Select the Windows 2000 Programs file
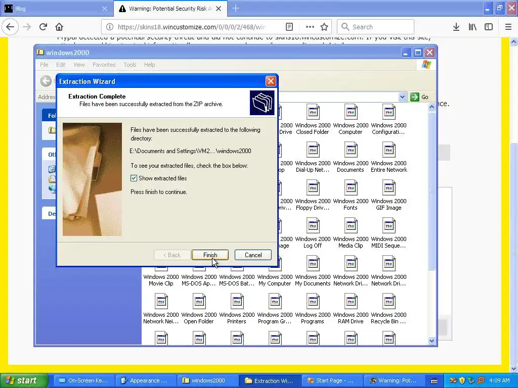 313,309
